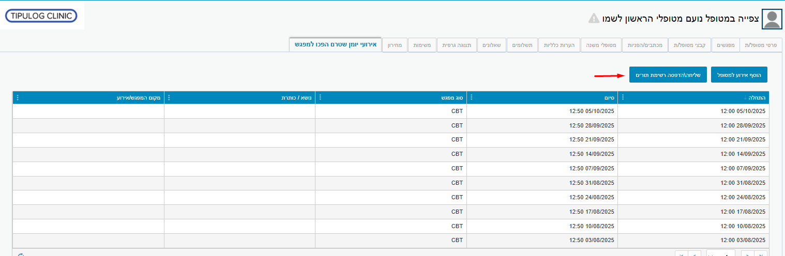This screenshot has width=785, height=256.
Task: Select start cell 12:00 17/08/2025
Action: coord(693,212)
